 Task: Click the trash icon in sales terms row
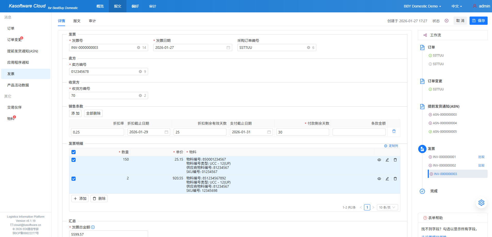point(394,131)
